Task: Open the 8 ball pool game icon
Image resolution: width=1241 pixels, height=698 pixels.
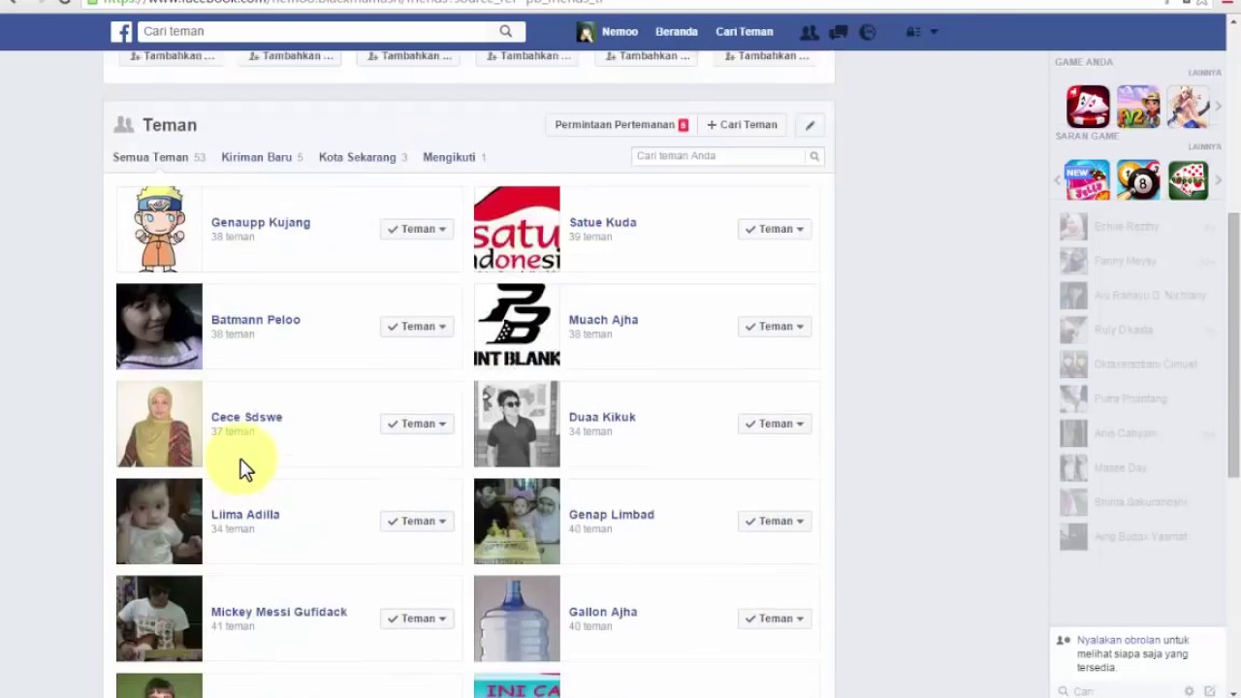Action: point(1138,180)
